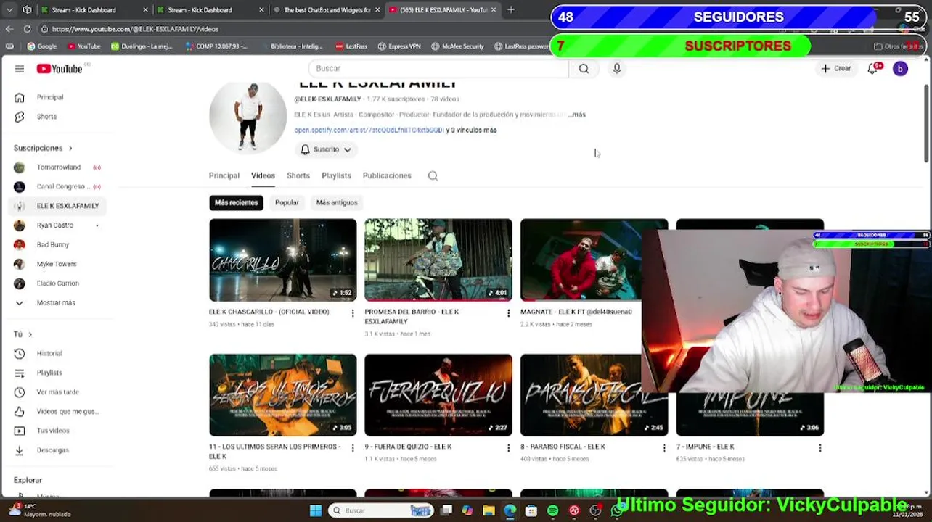Click the Crear button

835,68
